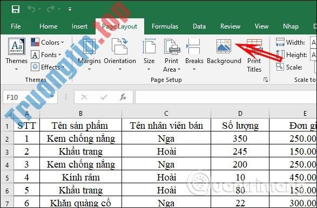This screenshot has height=208, width=317.
Task: Click the page Size icon
Action: click(149, 47)
